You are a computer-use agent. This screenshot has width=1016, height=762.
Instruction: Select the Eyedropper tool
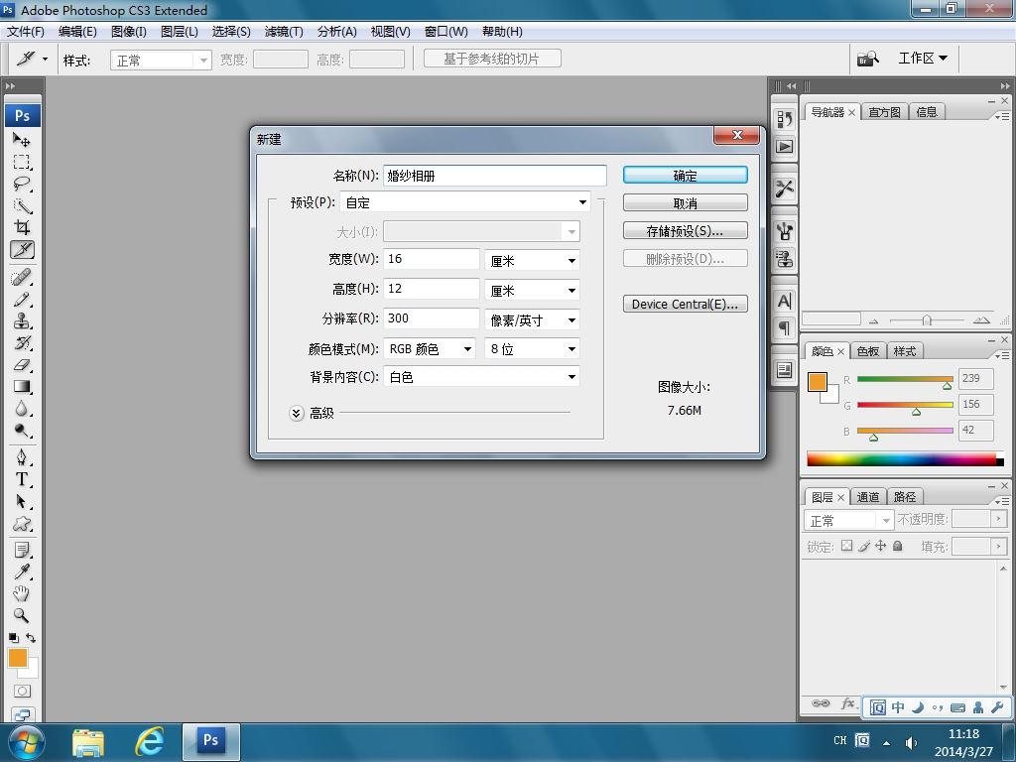(22, 572)
